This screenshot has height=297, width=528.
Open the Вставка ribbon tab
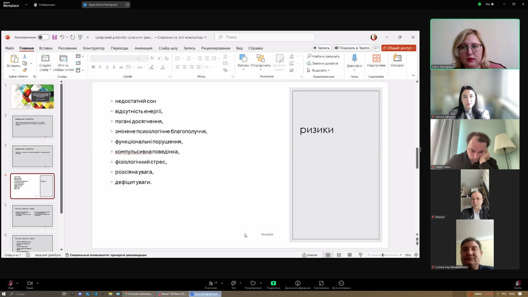(x=46, y=48)
